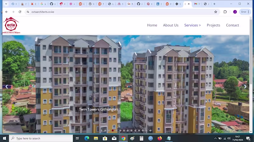Screen dimensions: 254x142
Task: Show previous slide with left arrow
Action: pos(7,86)
